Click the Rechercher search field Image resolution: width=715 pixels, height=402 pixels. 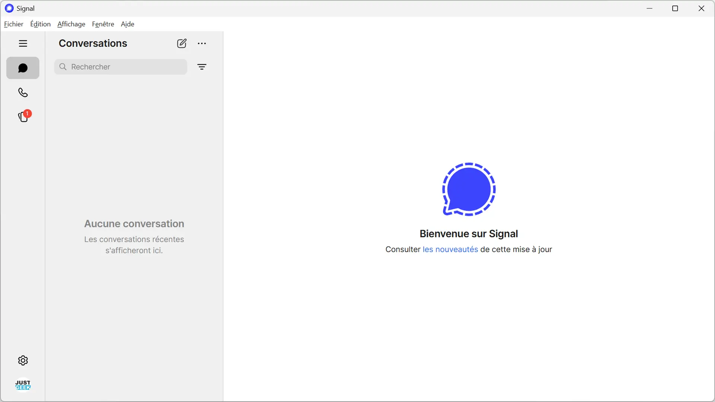coord(120,67)
